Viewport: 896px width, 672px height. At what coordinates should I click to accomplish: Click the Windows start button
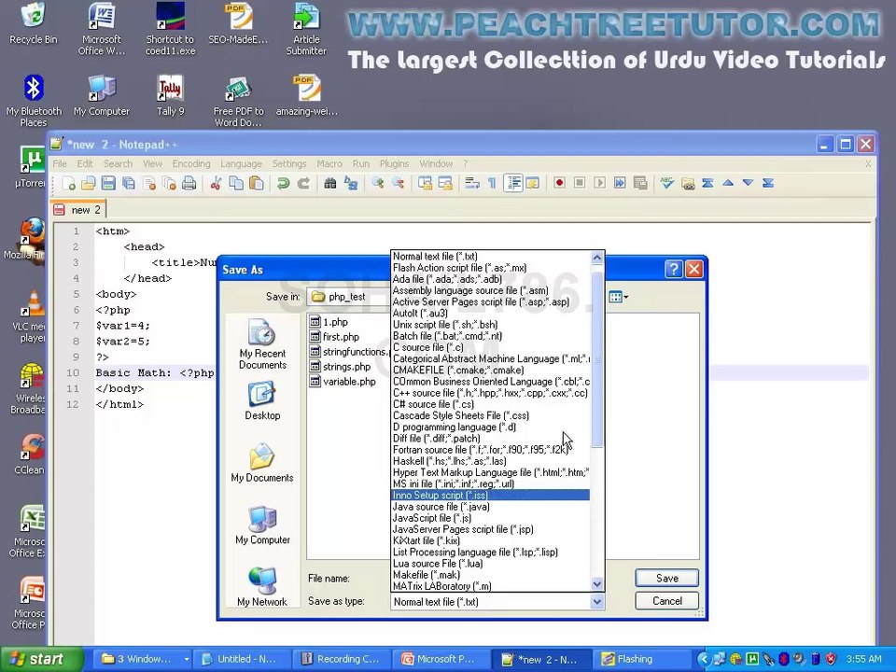click(41, 659)
